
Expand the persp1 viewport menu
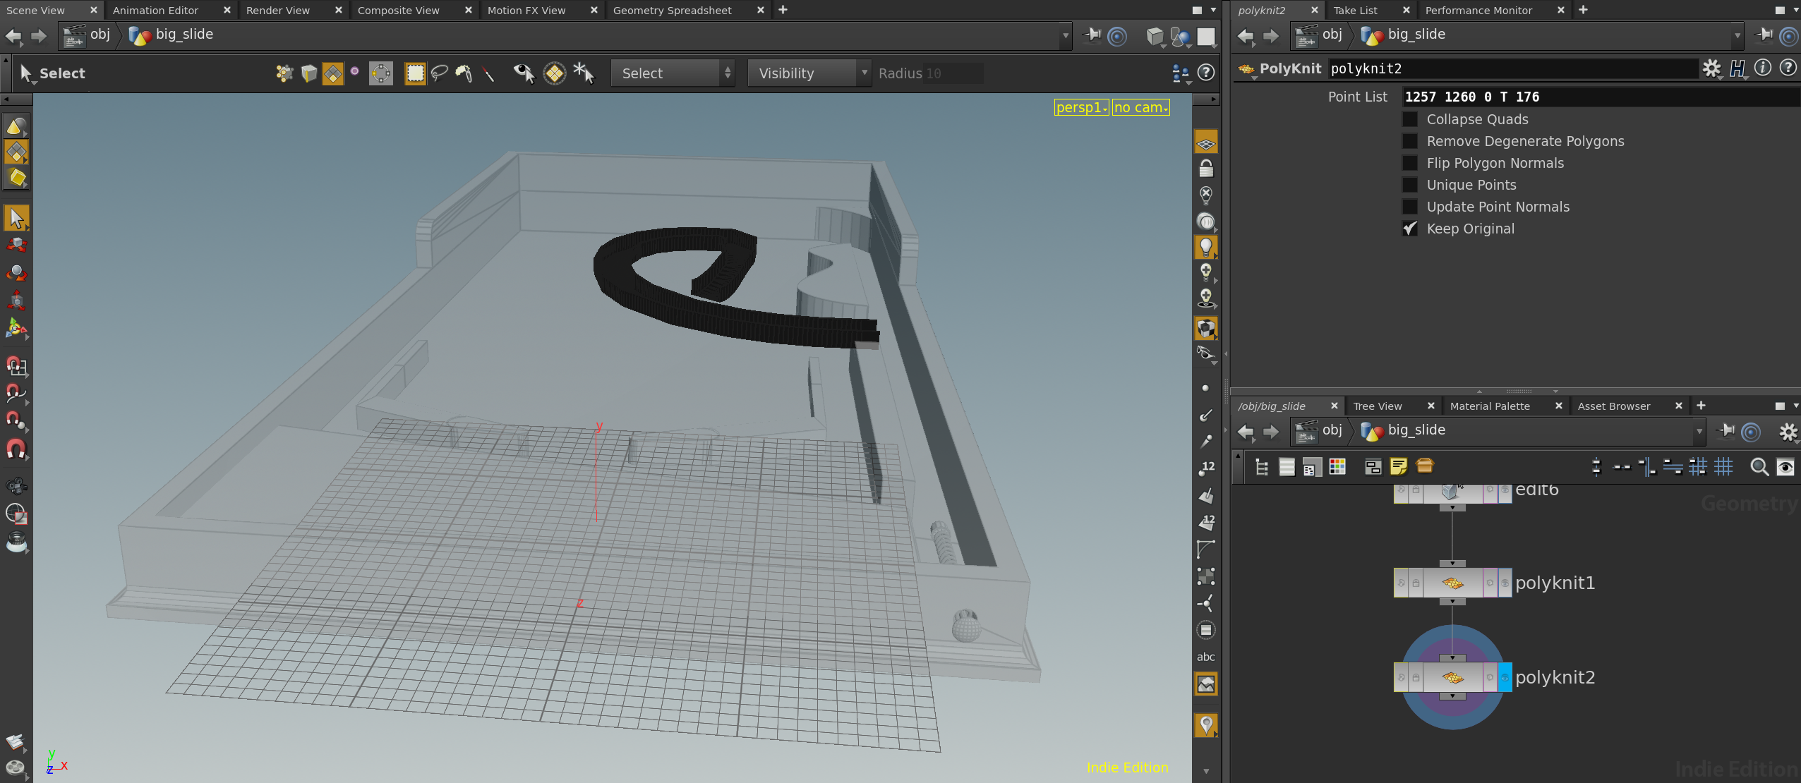tap(1081, 107)
